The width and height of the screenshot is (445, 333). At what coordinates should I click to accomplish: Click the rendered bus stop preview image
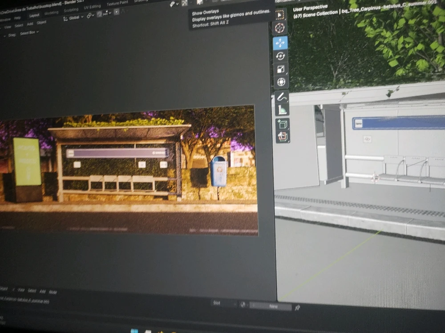129,169
